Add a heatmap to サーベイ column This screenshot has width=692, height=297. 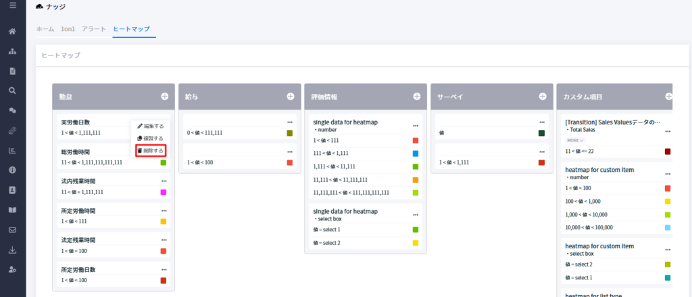(543, 96)
